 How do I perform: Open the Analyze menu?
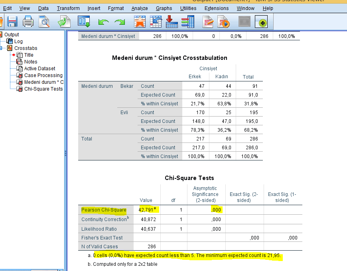coord(140,8)
